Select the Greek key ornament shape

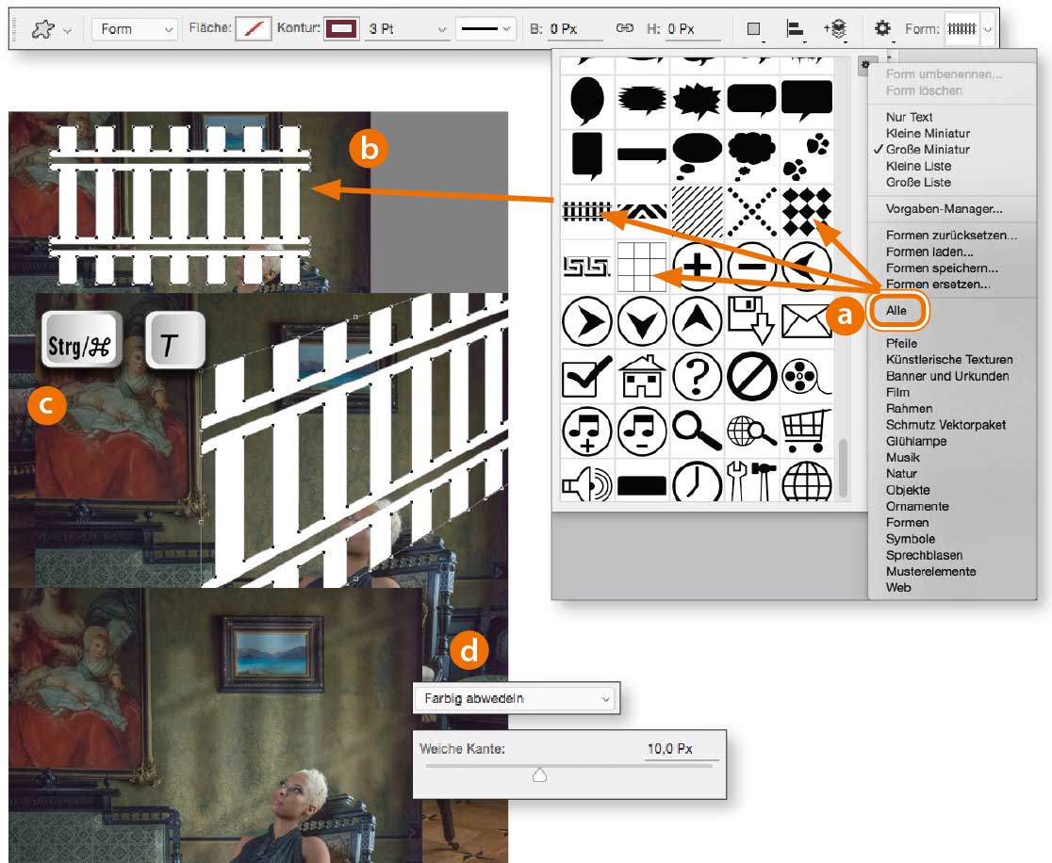(587, 267)
